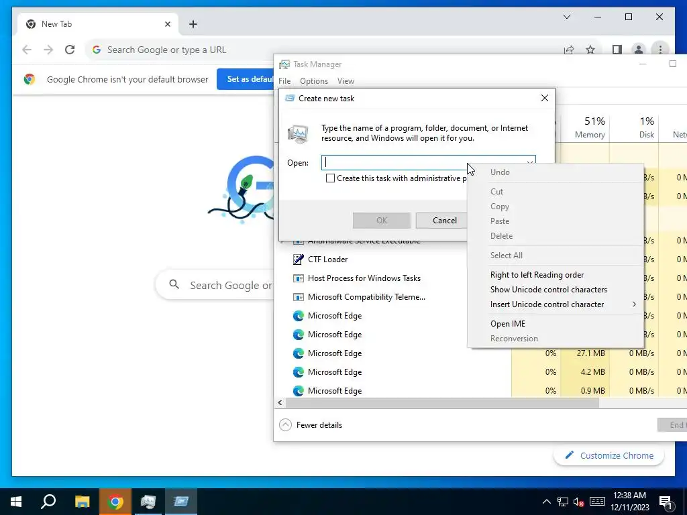Screen dimensions: 687x515
Task: Select Microsoft Compatibility Telemetry process icon
Action: point(298,297)
